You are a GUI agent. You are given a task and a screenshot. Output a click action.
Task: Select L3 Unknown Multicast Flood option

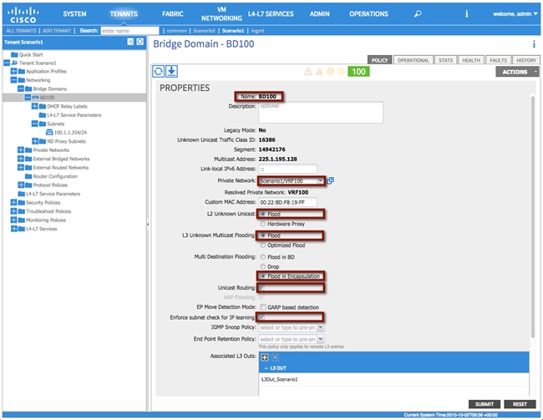coord(263,235)
